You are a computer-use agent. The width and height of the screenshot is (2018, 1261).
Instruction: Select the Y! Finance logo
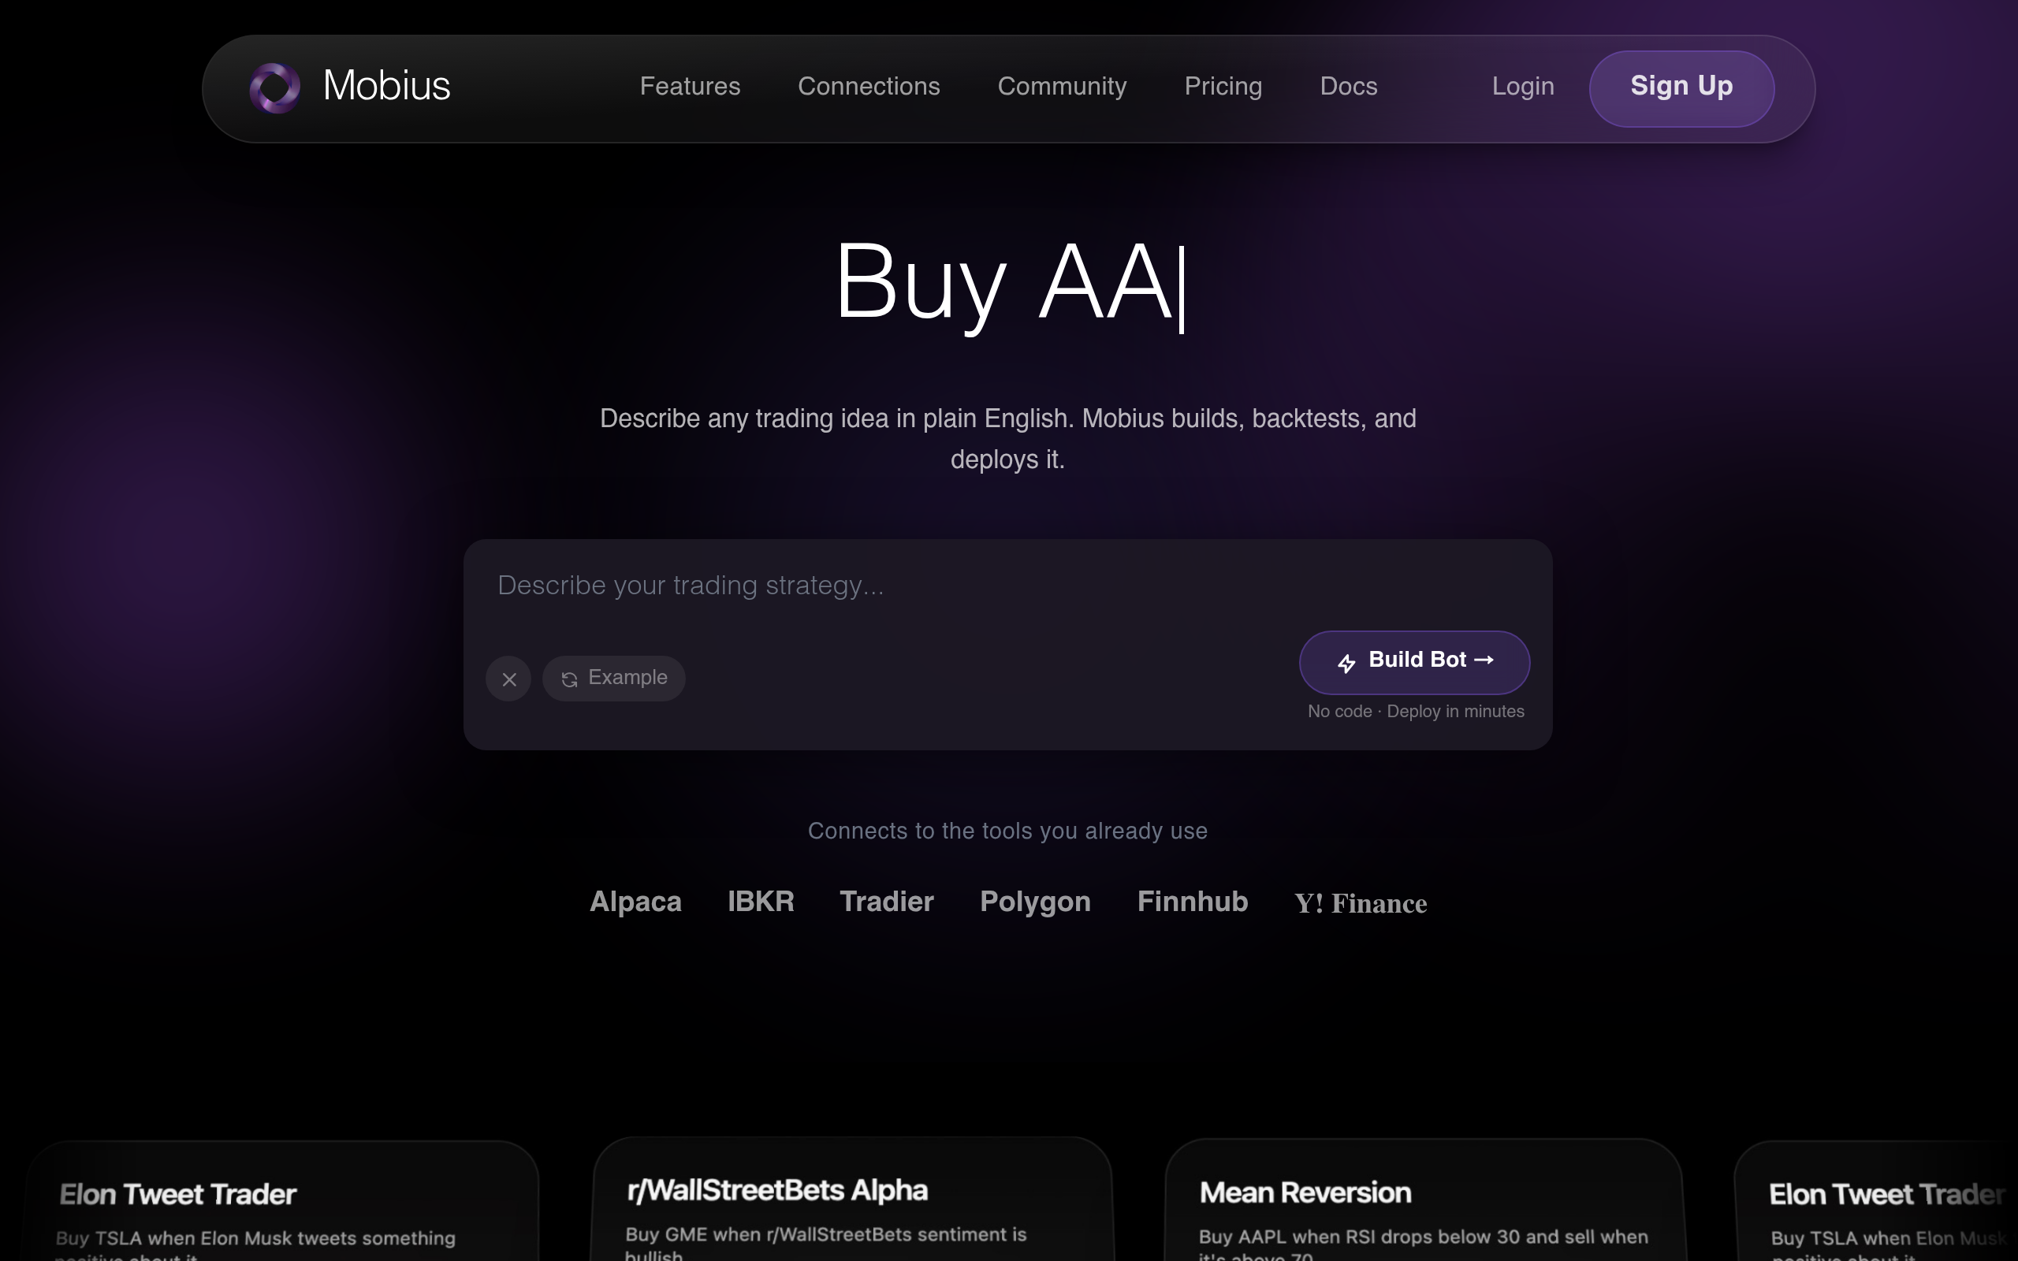[x=1360, y=903]
